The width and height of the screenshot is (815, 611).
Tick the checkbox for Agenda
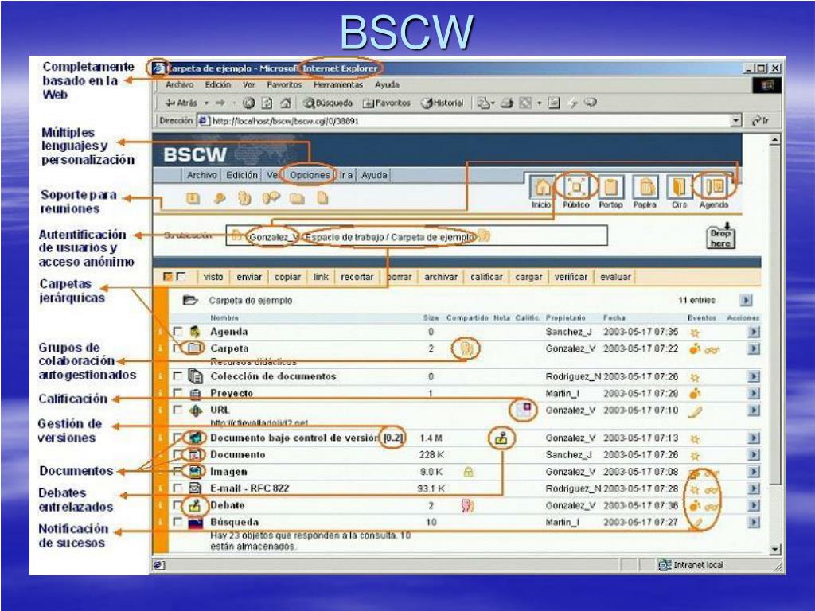click(x=178, y=332)
